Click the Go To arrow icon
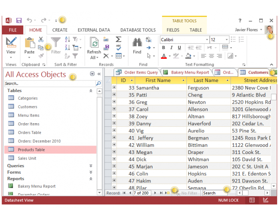The height and width of the screenshot is (220, 280). coord(148,48)
